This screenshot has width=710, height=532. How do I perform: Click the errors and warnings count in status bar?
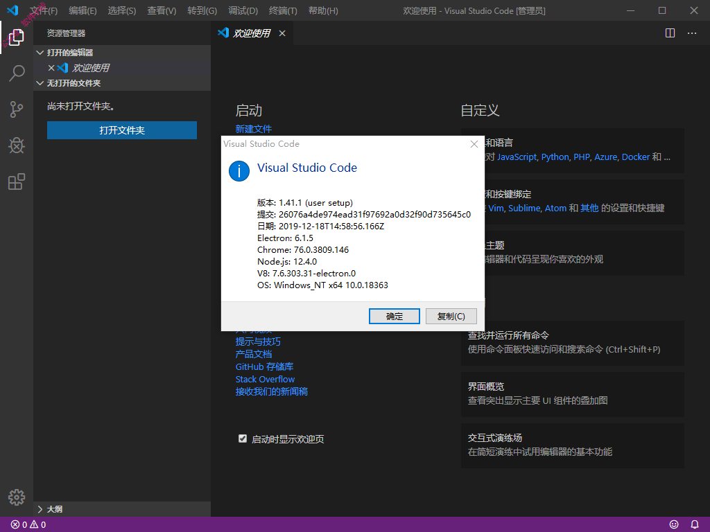click(x=28, y=525)
